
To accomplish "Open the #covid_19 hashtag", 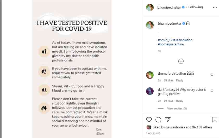I will click(165, 40).
